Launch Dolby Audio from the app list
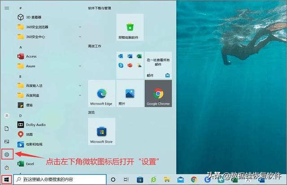This screenshot has height=185, width=287. [31, 125]
